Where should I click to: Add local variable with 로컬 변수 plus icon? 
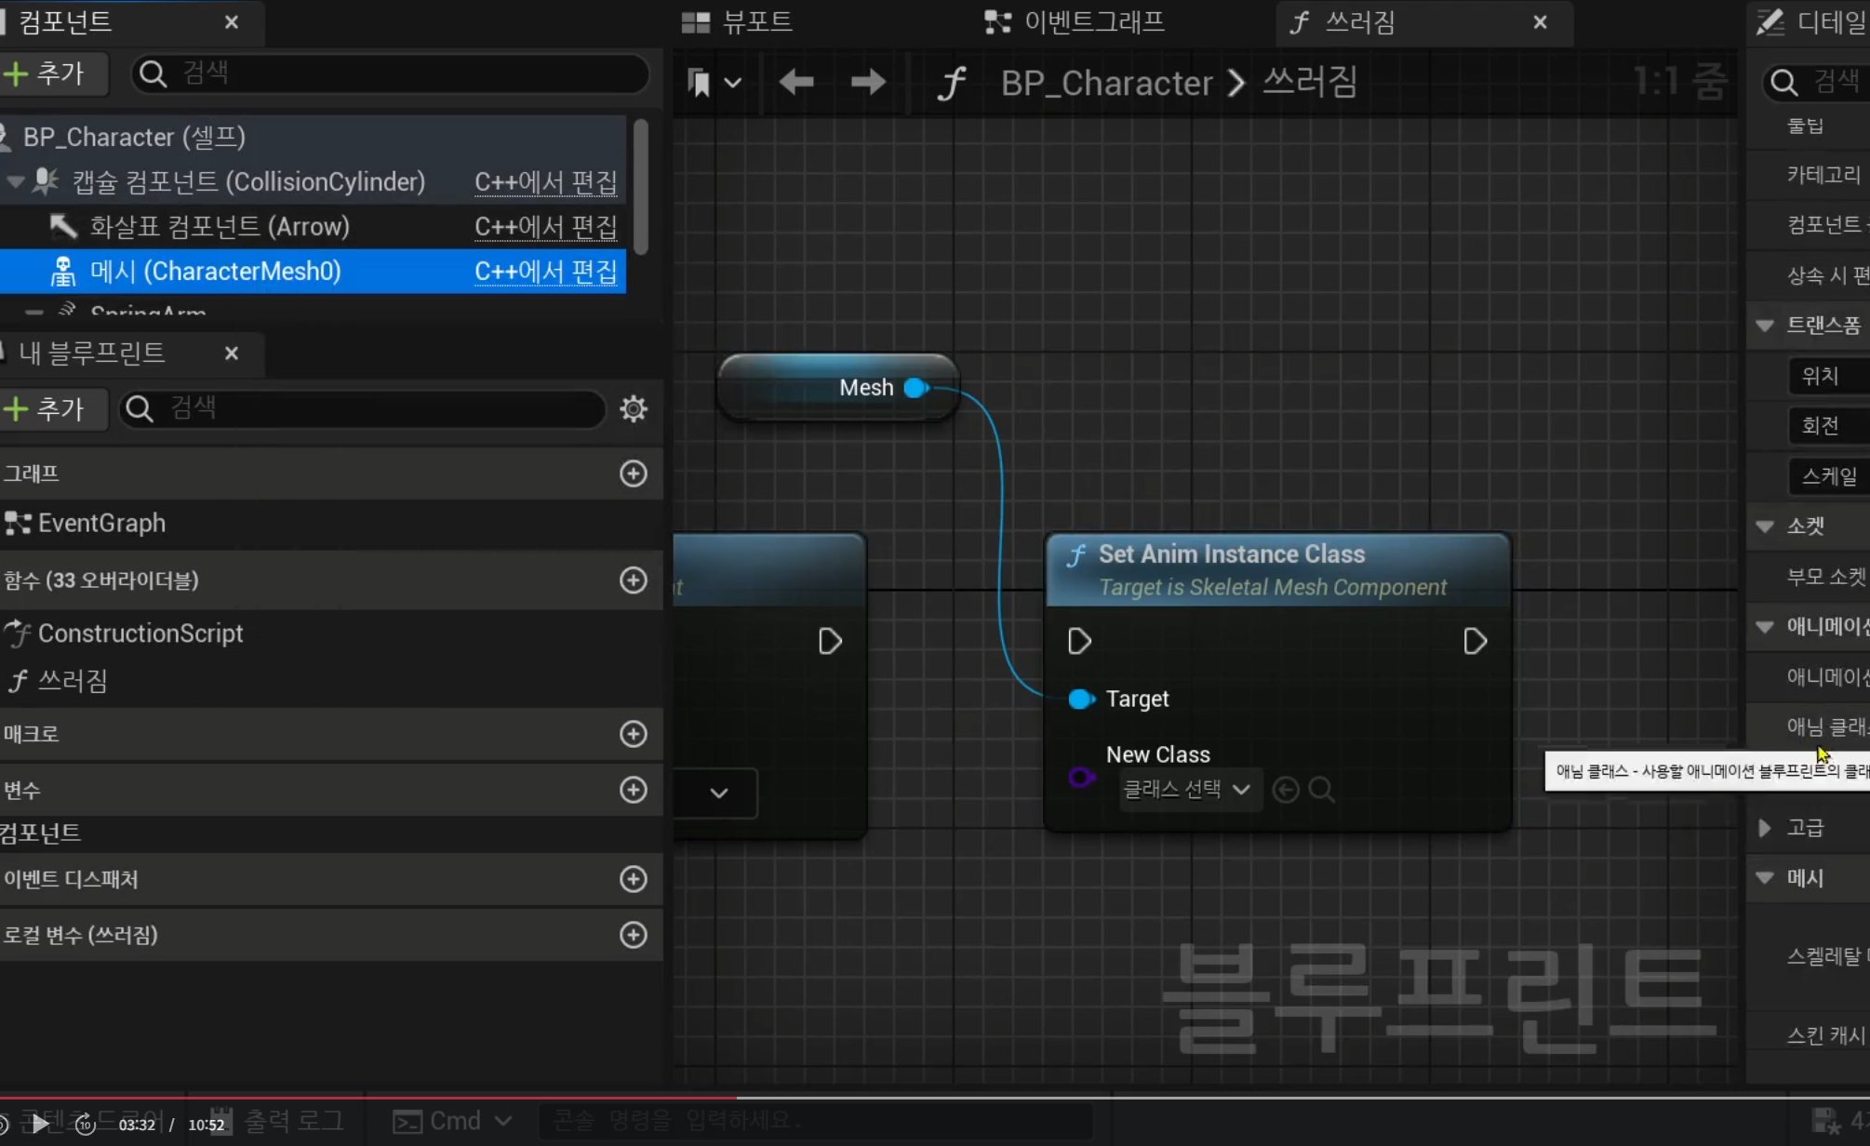tap(634, 935)
